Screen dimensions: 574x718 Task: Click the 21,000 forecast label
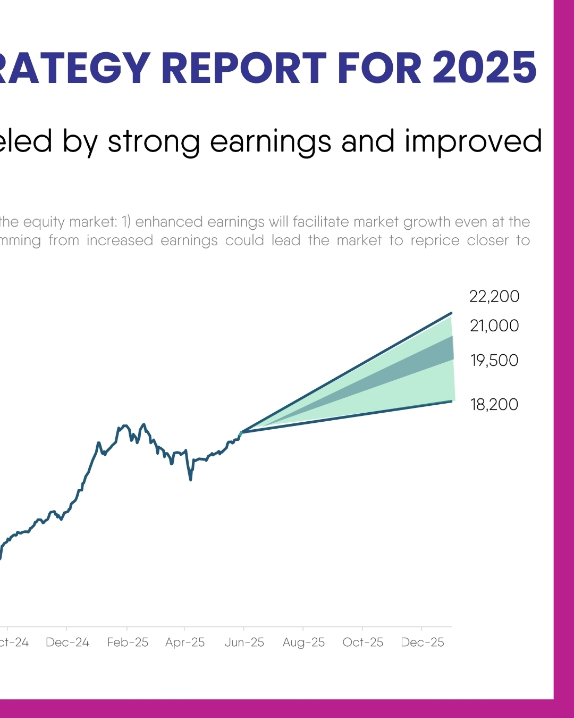coord(494,325)
